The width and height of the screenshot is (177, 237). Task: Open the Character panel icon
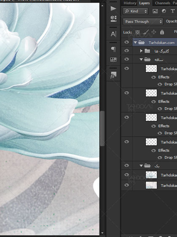(113, 34)
